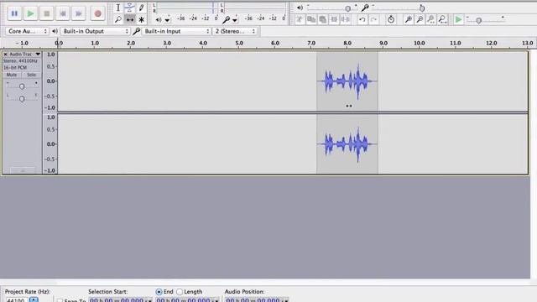Collapse the track with bottom arrow button
Screen dimensions: 537x302
point(23,170)
